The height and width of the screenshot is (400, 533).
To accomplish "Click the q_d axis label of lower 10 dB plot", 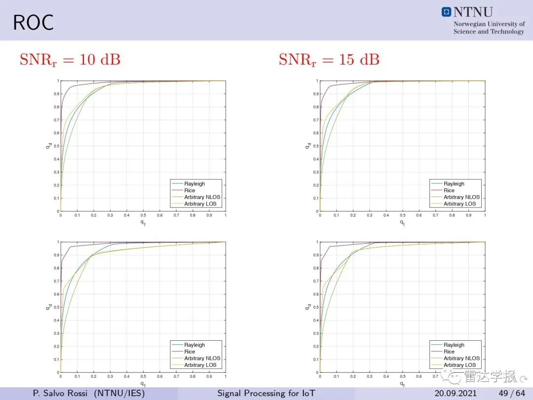I will click(48, 307).
